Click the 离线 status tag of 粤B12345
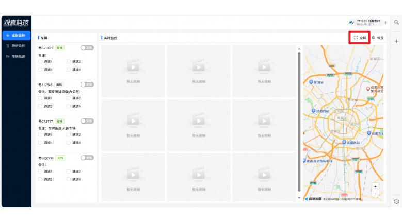Viewport: 402px width, 222px height. point(59,84)
